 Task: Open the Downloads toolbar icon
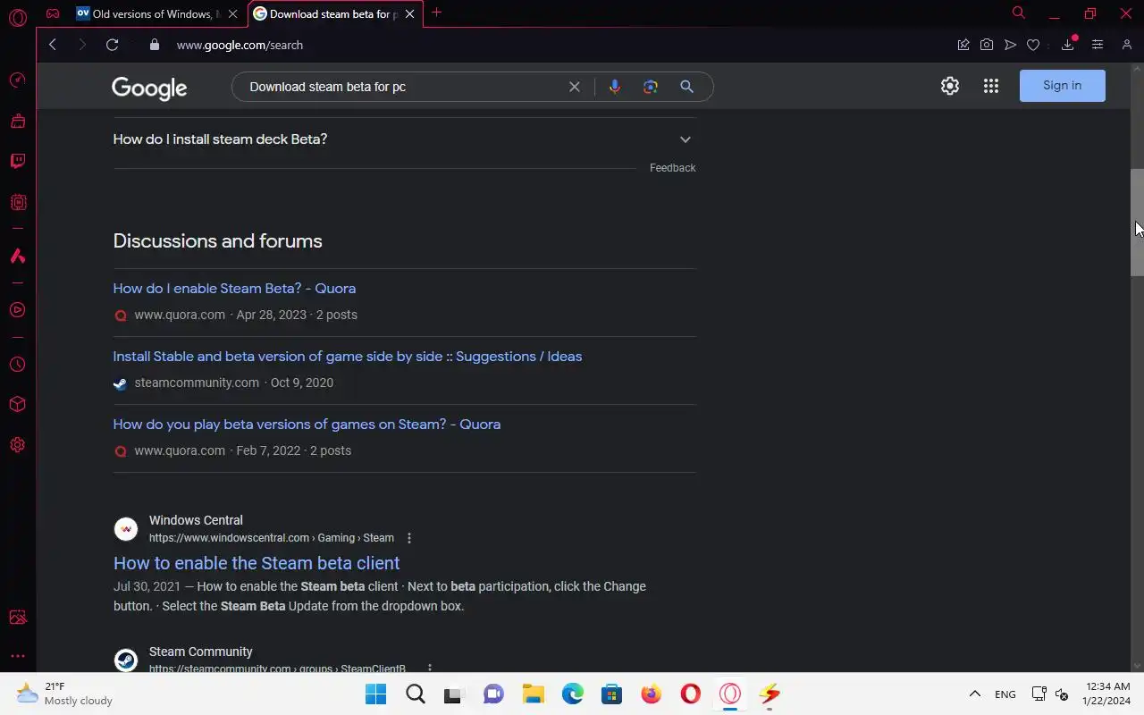(1068, 45)
